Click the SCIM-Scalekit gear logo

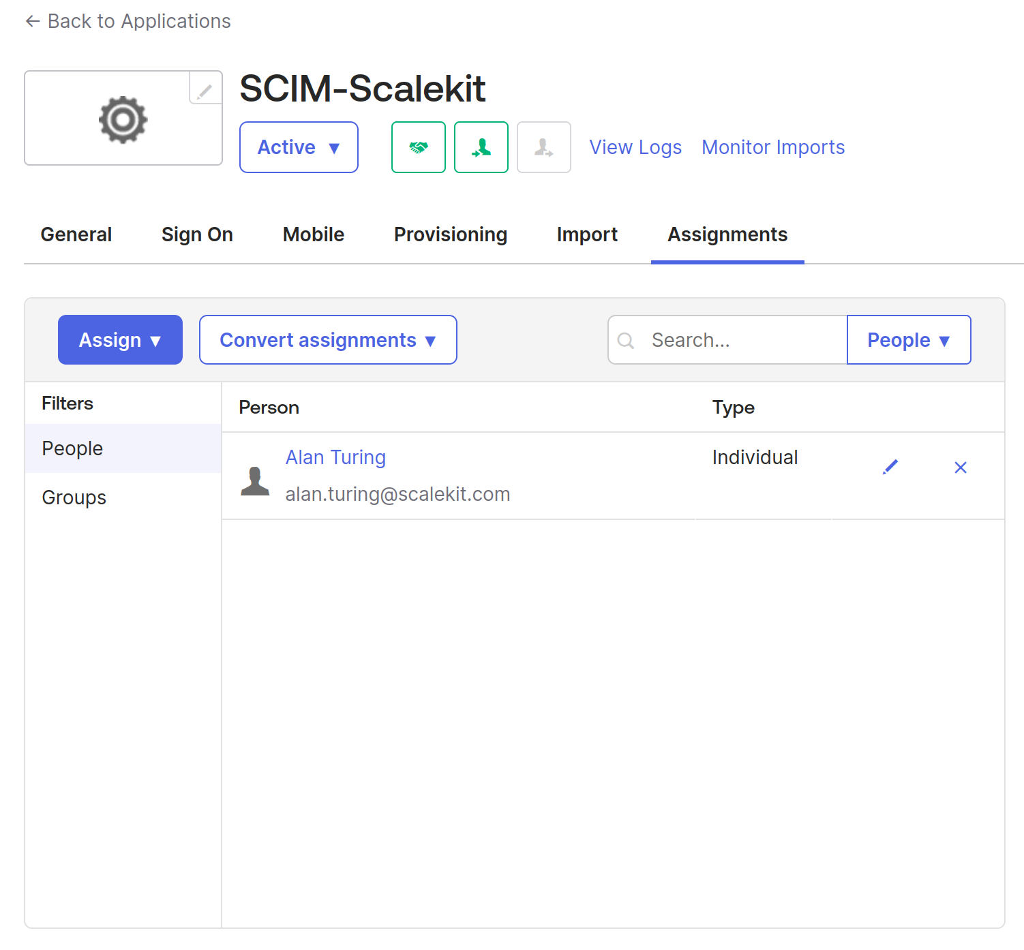[123, 120]
